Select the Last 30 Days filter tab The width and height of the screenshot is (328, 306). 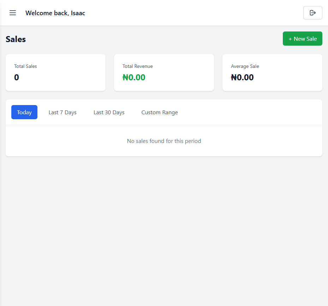point(109,112)
